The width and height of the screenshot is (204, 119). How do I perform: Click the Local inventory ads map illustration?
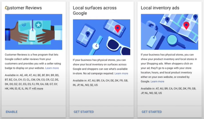(169, 32)
